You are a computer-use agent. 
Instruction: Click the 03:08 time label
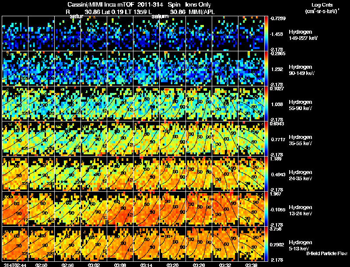(120, 265)
